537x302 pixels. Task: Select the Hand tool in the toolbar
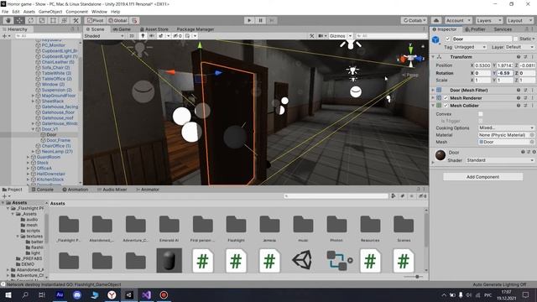8,20
